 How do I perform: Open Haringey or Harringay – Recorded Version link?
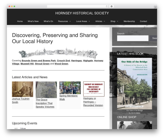pos(93,102)
